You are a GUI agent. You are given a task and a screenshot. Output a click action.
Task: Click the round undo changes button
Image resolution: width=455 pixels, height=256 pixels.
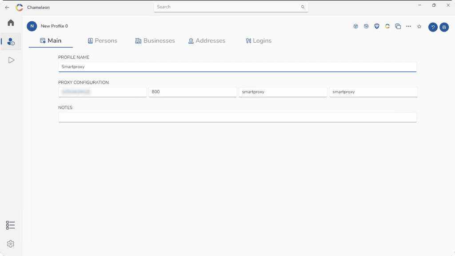click(433, 27)
